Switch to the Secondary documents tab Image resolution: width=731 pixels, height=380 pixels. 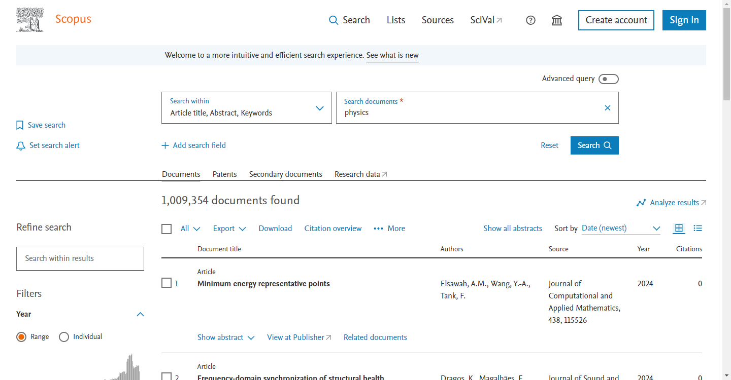point(286,174)
